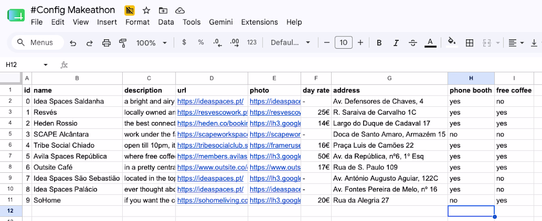Click the document title #Config Makeathon
Image resolution: width=542 pixels, height=221 pixels.
72,10
